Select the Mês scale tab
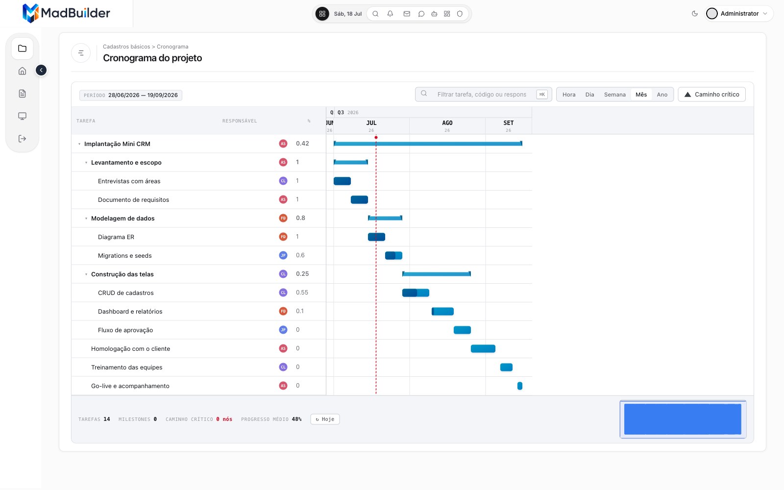784x490 pixels. [x=641, y=95]
